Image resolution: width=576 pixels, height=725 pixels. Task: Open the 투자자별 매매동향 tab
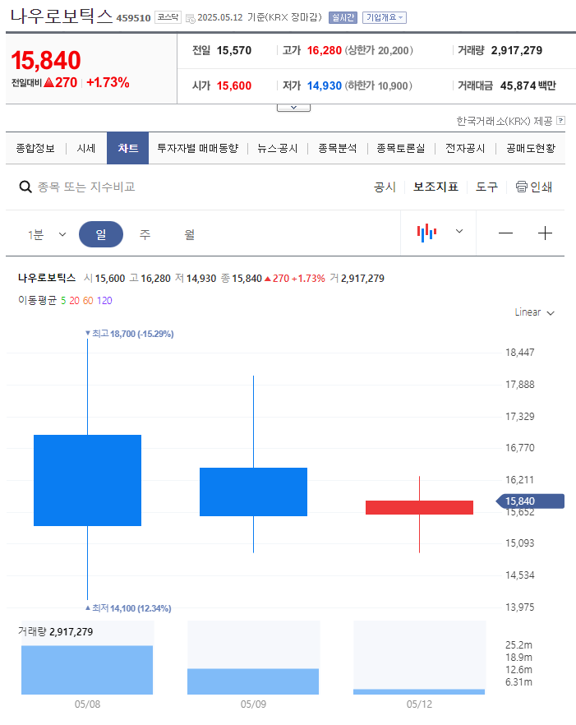pyautogui.click(x=198, y=149)
